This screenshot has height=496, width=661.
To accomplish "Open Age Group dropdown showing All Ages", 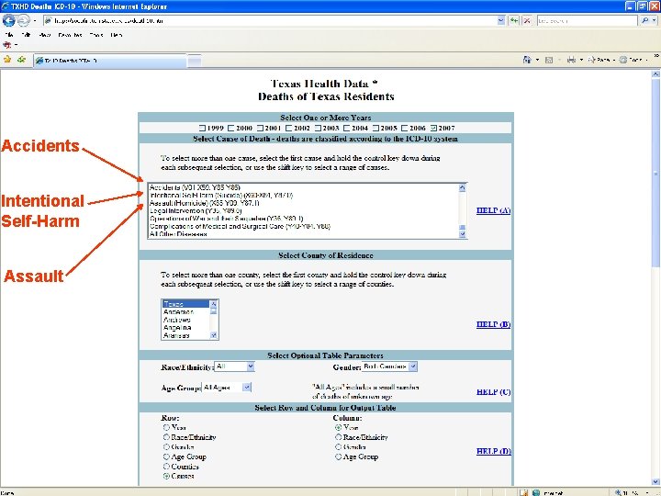I will click(x=227, y=388).
